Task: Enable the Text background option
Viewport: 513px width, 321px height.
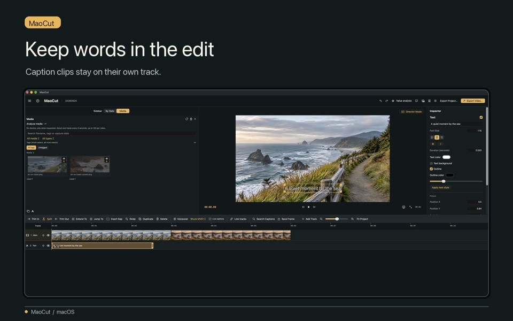Action: click(431, 163)
